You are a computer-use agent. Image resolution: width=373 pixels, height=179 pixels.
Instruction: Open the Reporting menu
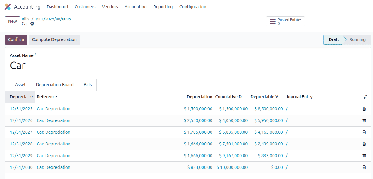tap(163, 6)
